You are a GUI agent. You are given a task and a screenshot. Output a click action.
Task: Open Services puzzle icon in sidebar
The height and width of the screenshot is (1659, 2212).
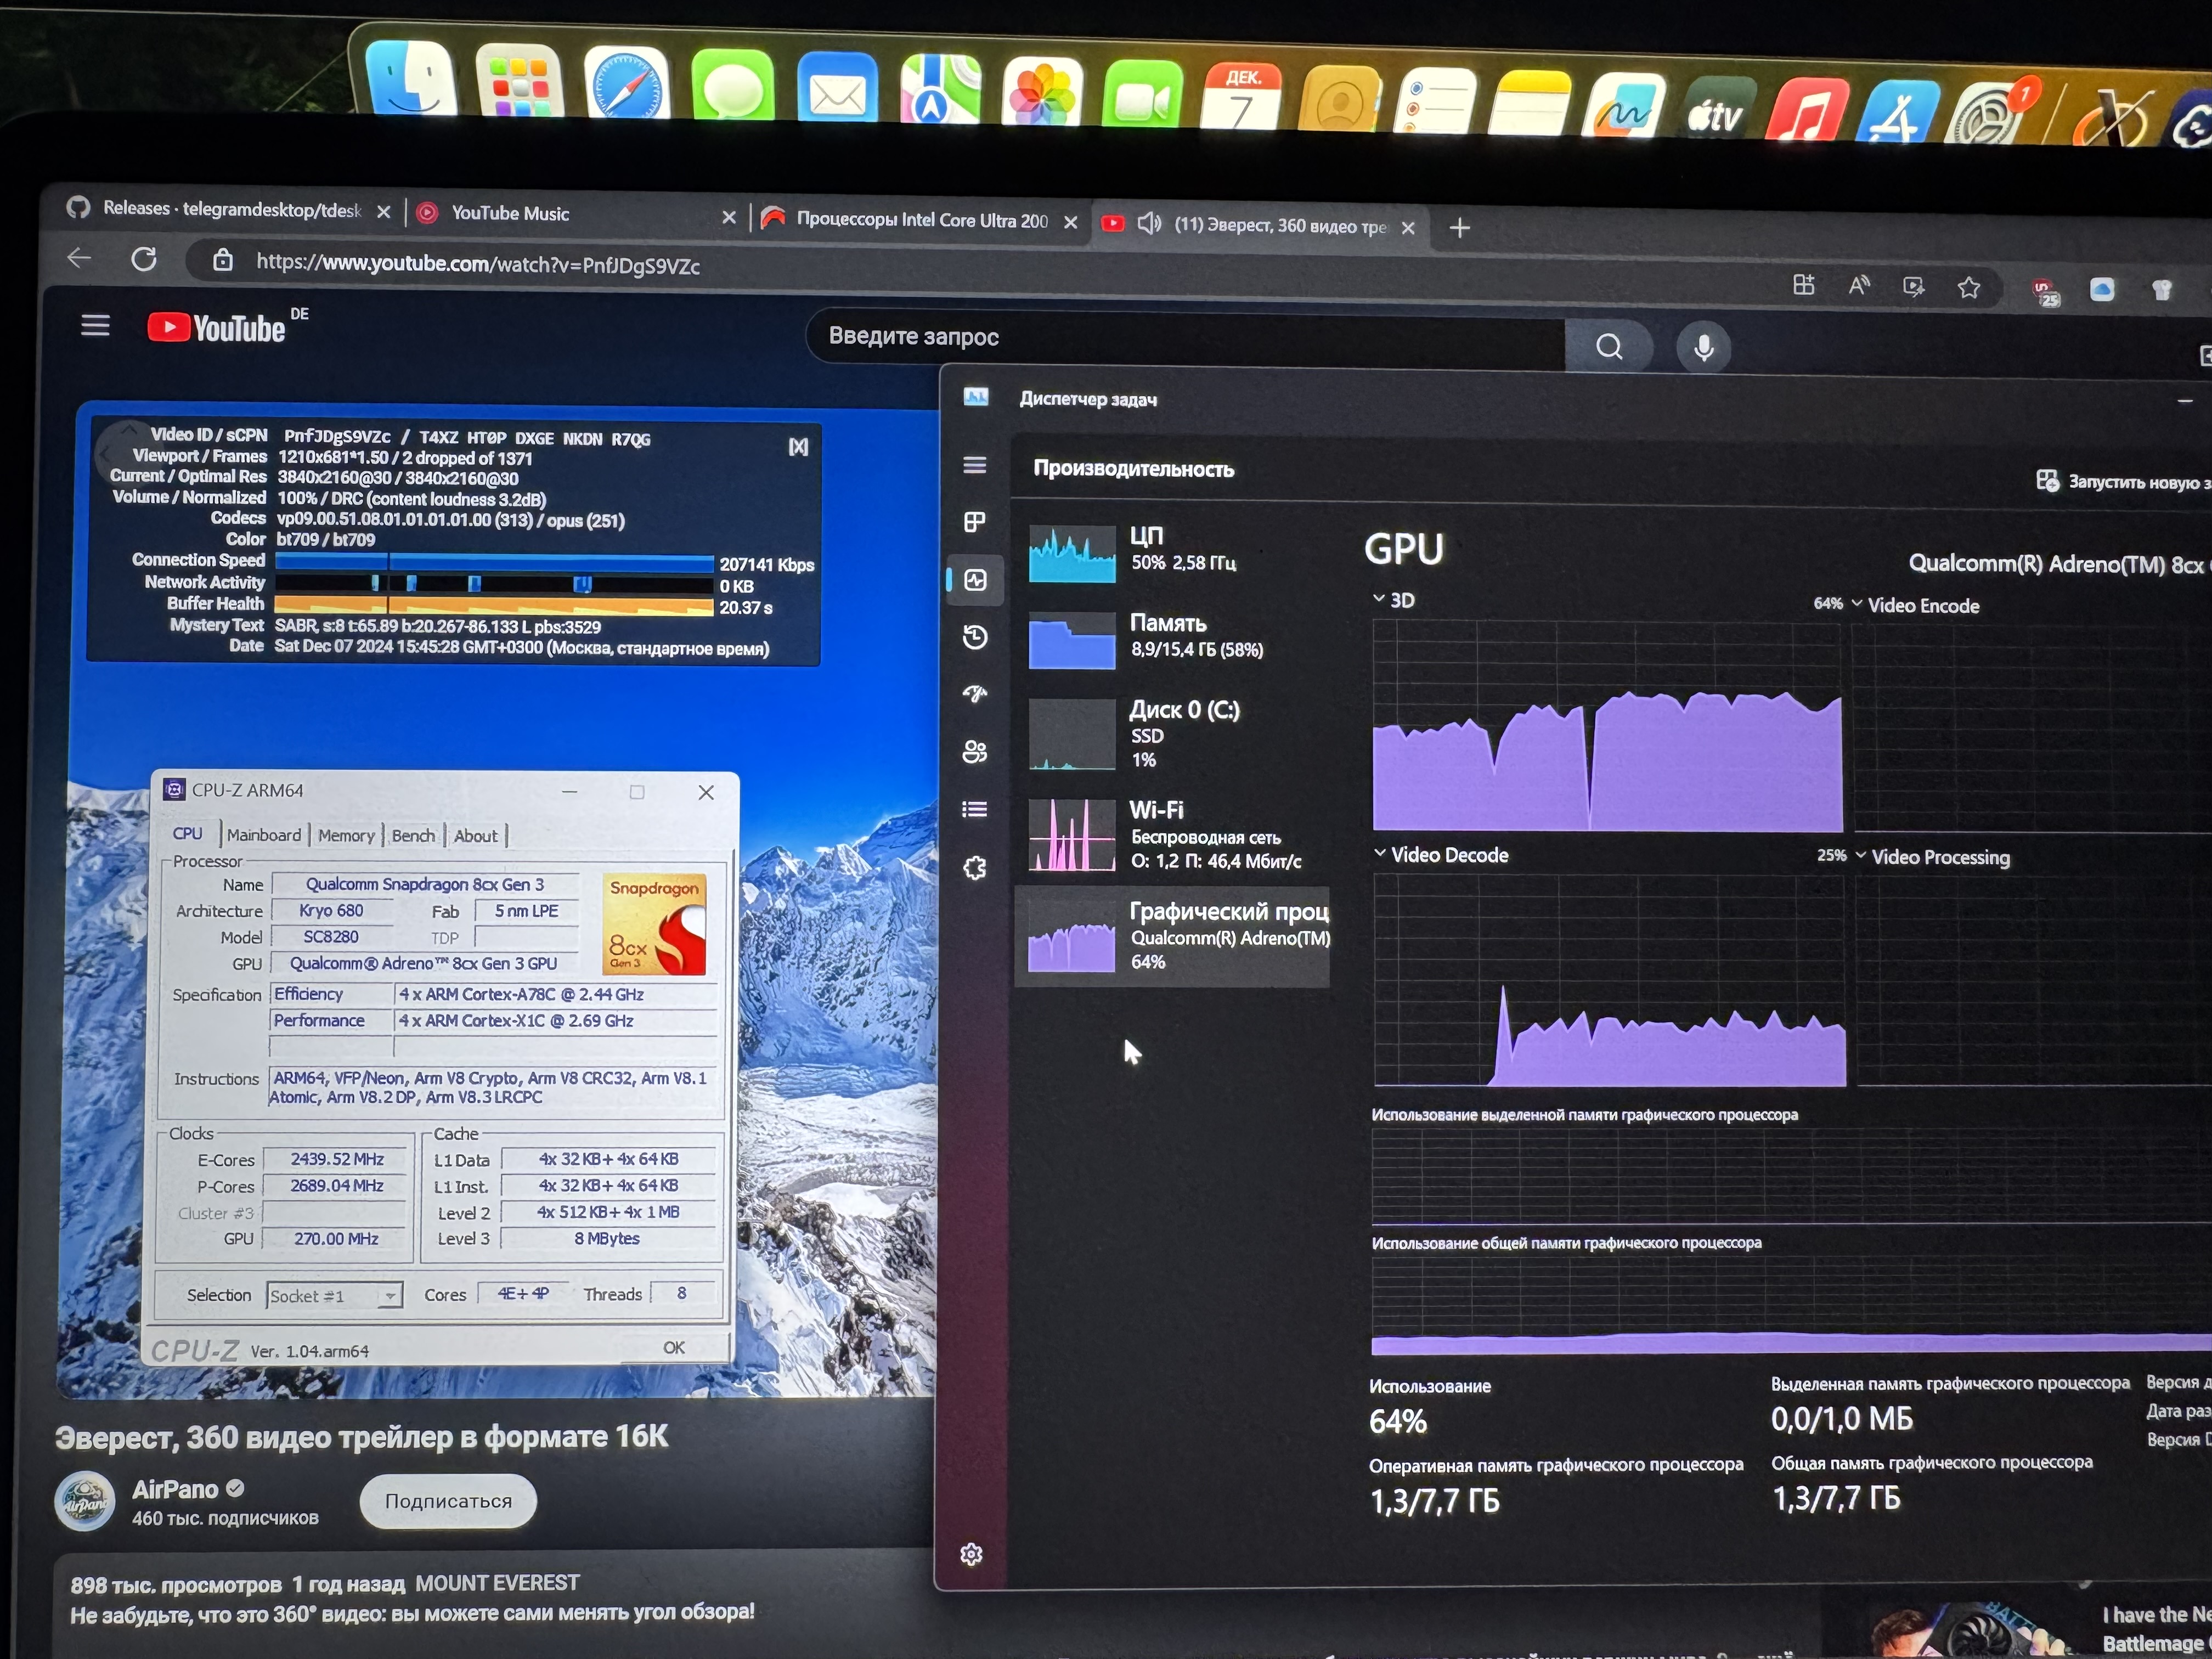pos(975,867)
